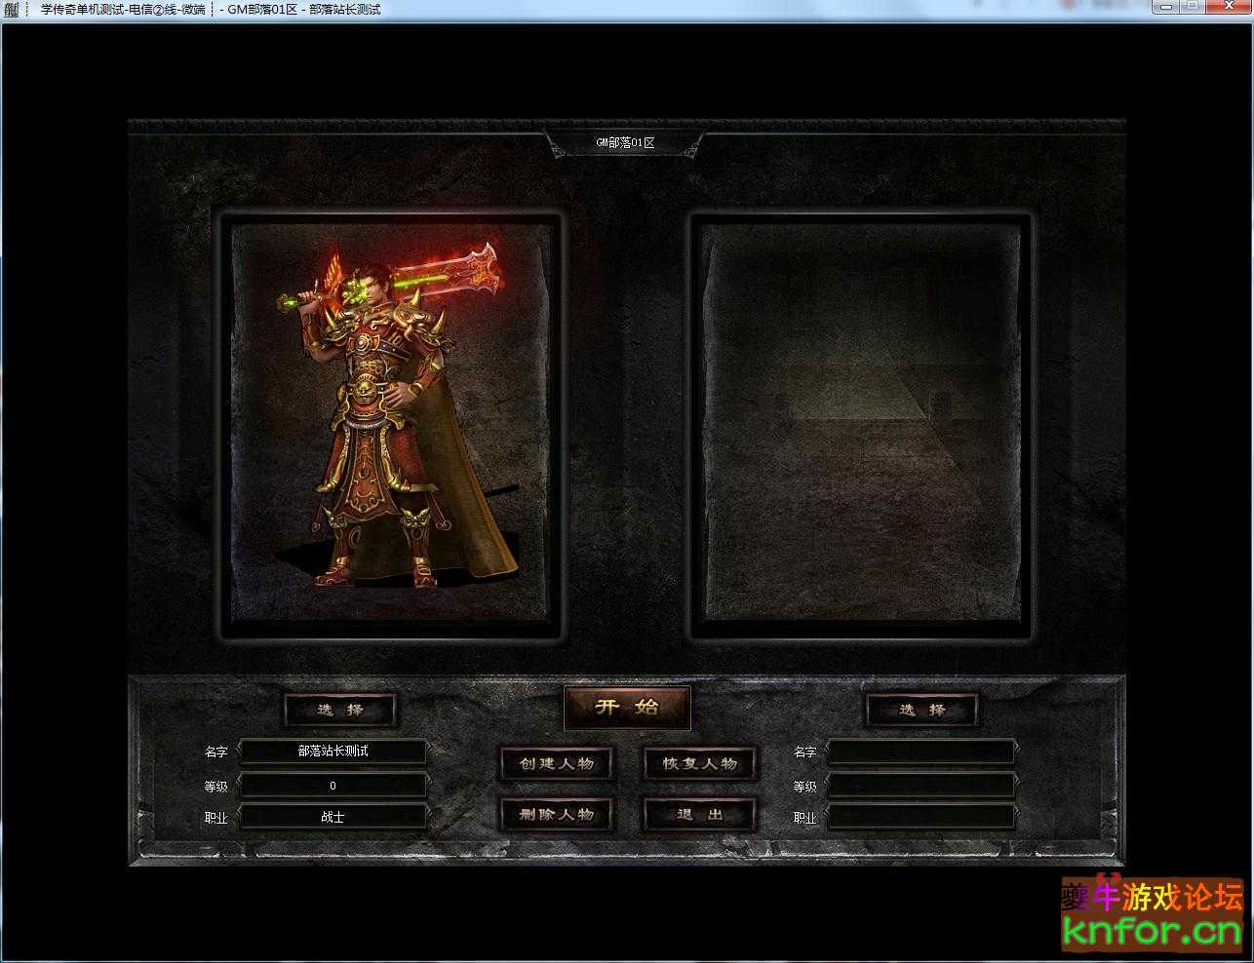
Task: Click the empty right 等级 field
Action: pos(921,786)
